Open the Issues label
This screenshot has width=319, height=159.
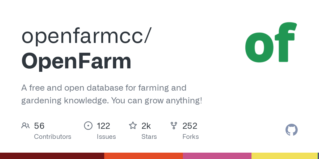tap(106, 137)
